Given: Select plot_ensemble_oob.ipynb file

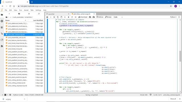Looking at the screenshot, I should 24,38.
